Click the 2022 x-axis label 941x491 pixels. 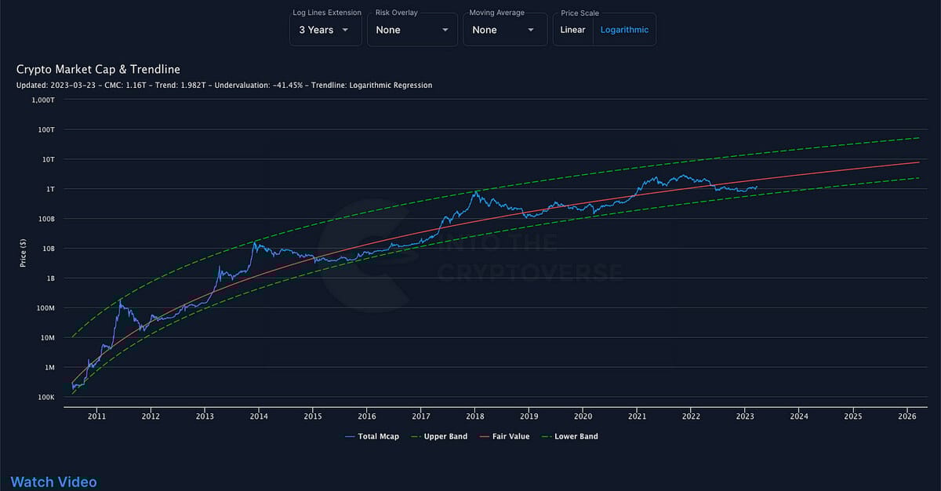[692, 416]
